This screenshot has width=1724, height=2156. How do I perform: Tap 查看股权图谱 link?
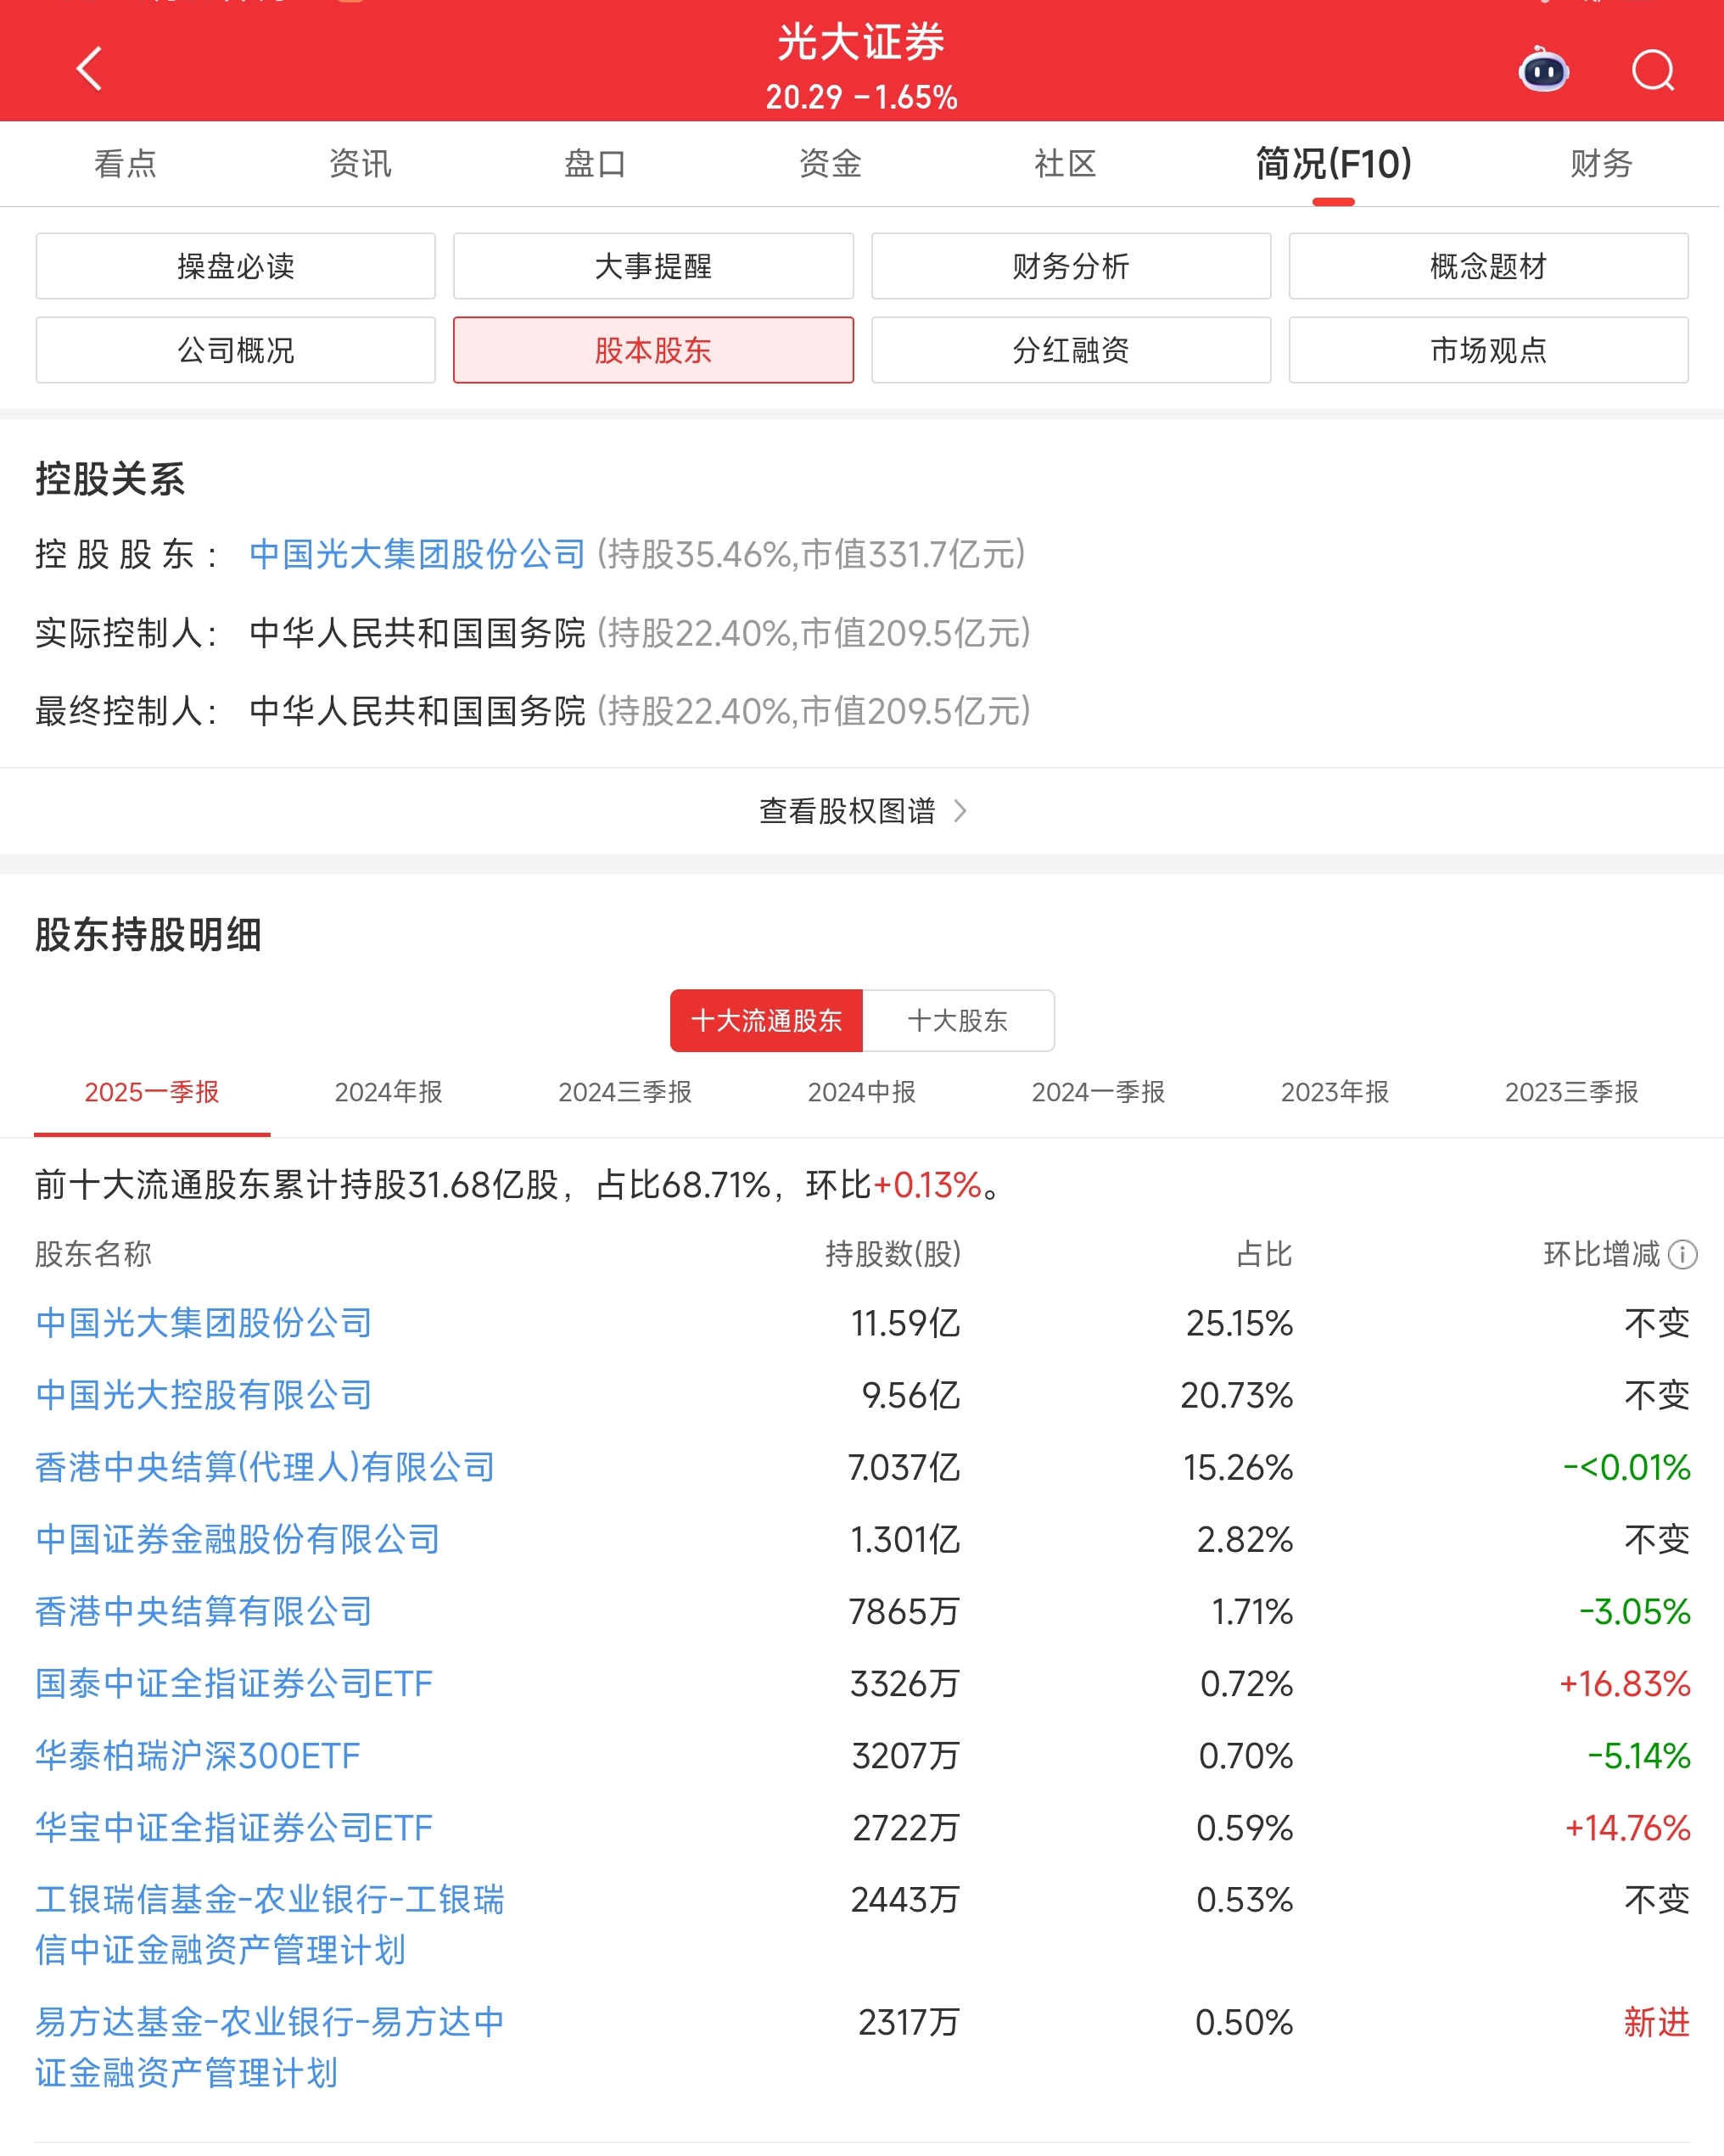click(847, 810)
